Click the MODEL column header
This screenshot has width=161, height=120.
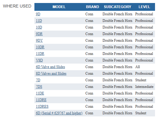(x=59, y=7)
